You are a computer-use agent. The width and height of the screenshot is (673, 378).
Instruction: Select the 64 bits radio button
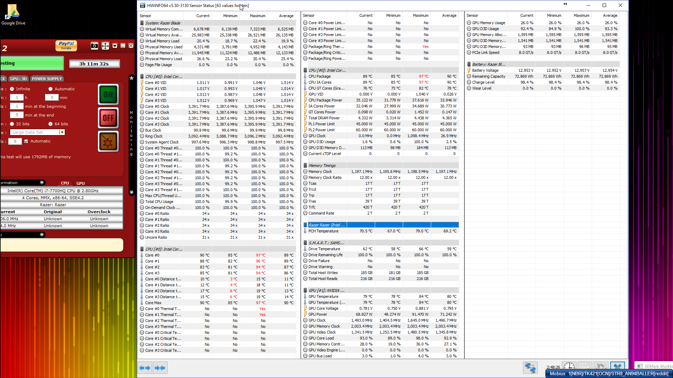(x=50, y=124)
